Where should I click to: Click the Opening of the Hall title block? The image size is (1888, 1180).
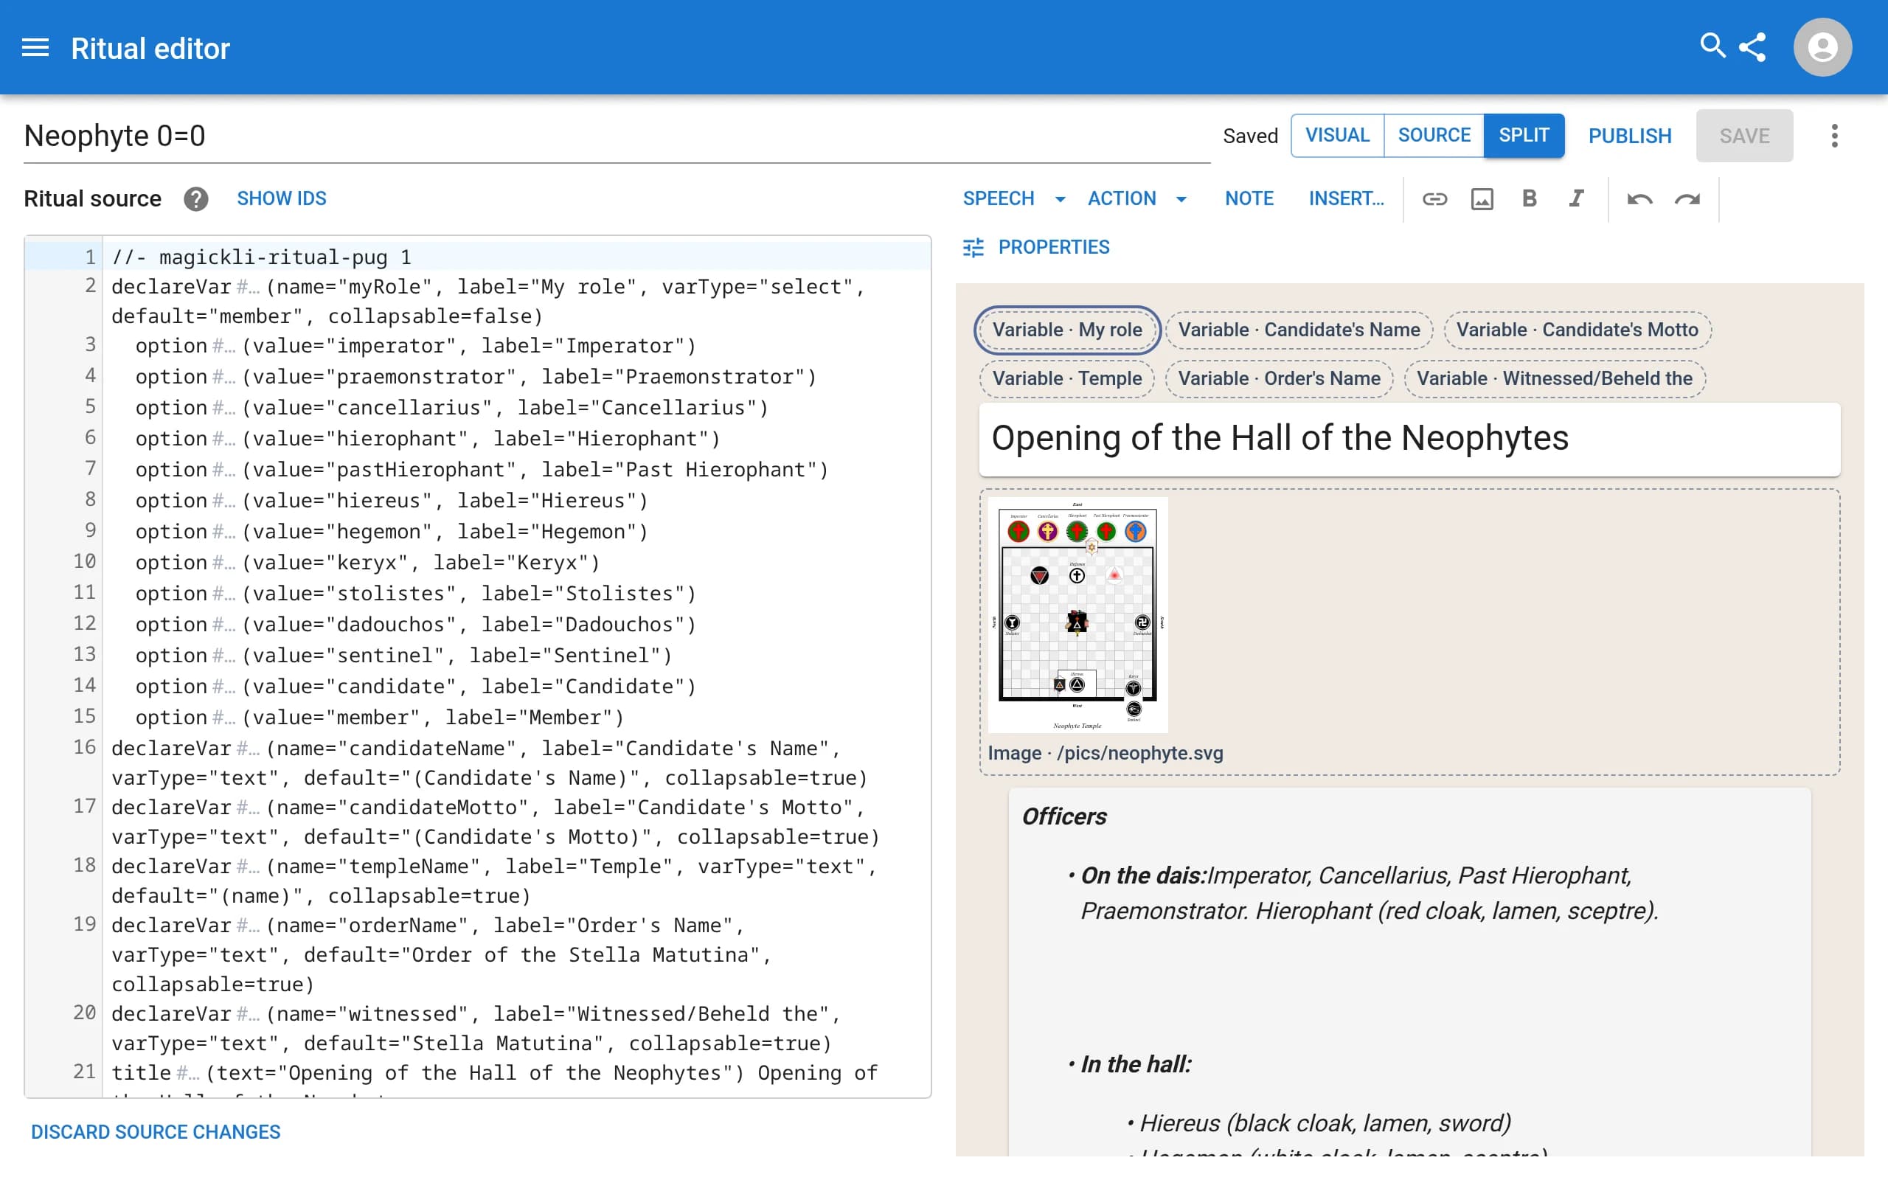pyautogui.click(x=1409, y=439)
